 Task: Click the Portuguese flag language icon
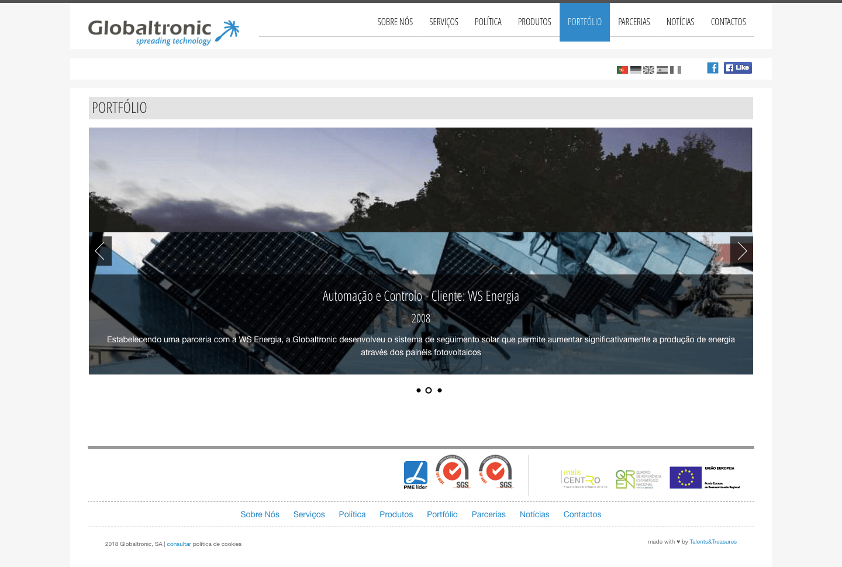622,70
